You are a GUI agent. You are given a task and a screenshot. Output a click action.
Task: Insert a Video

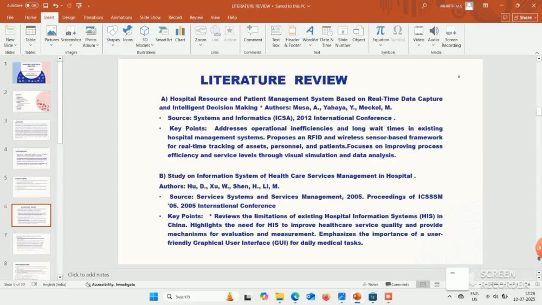418,36
